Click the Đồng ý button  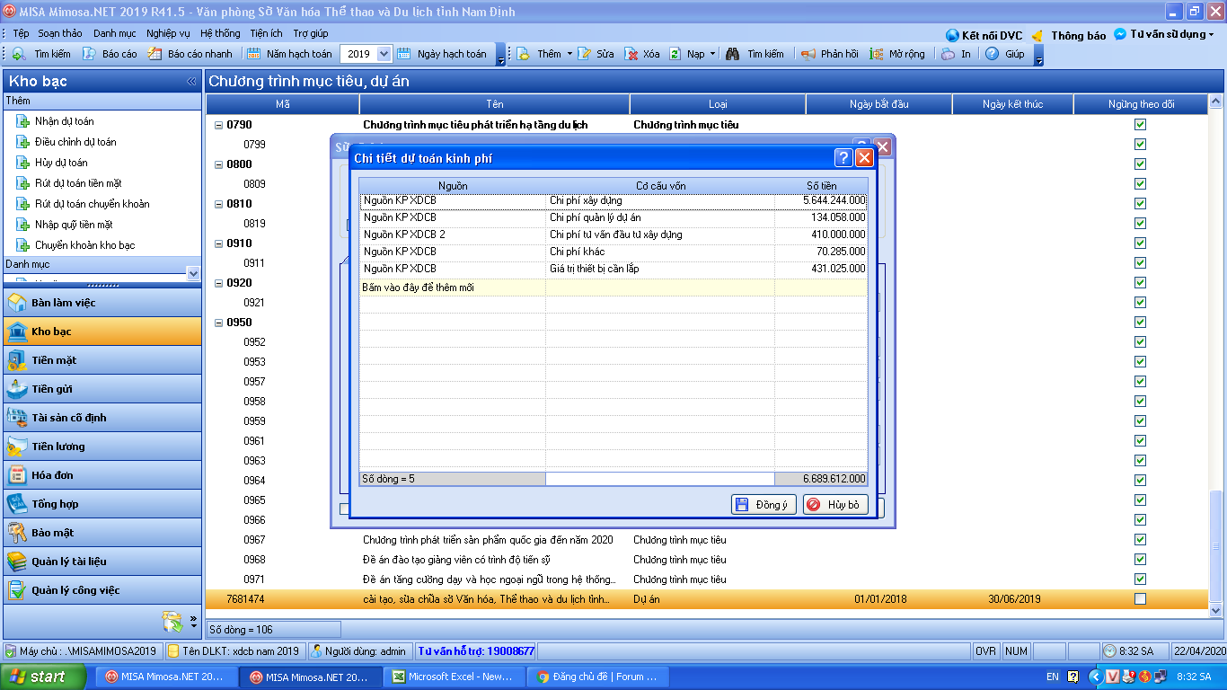[764, 505]
